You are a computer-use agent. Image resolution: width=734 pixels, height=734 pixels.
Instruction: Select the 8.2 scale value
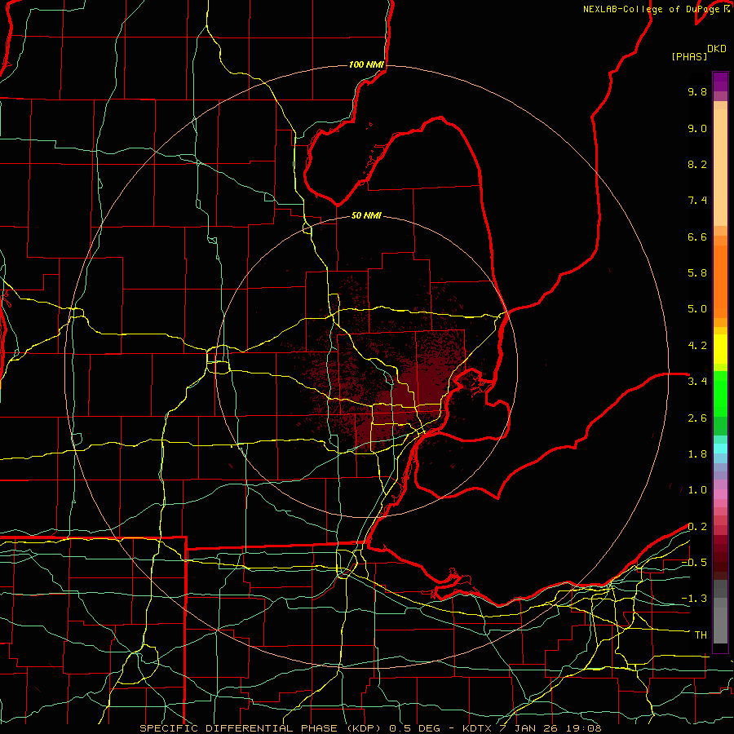697,164
